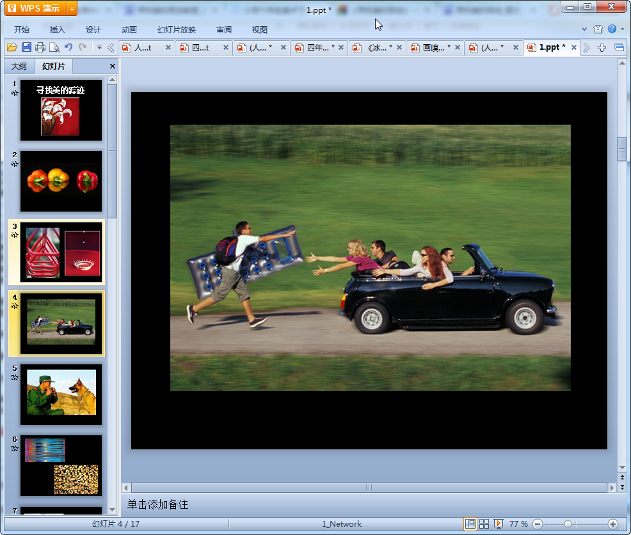Screen dimensions: 631x535
Task: Close the 1.ppt document tab
Action: click(574, 47)
